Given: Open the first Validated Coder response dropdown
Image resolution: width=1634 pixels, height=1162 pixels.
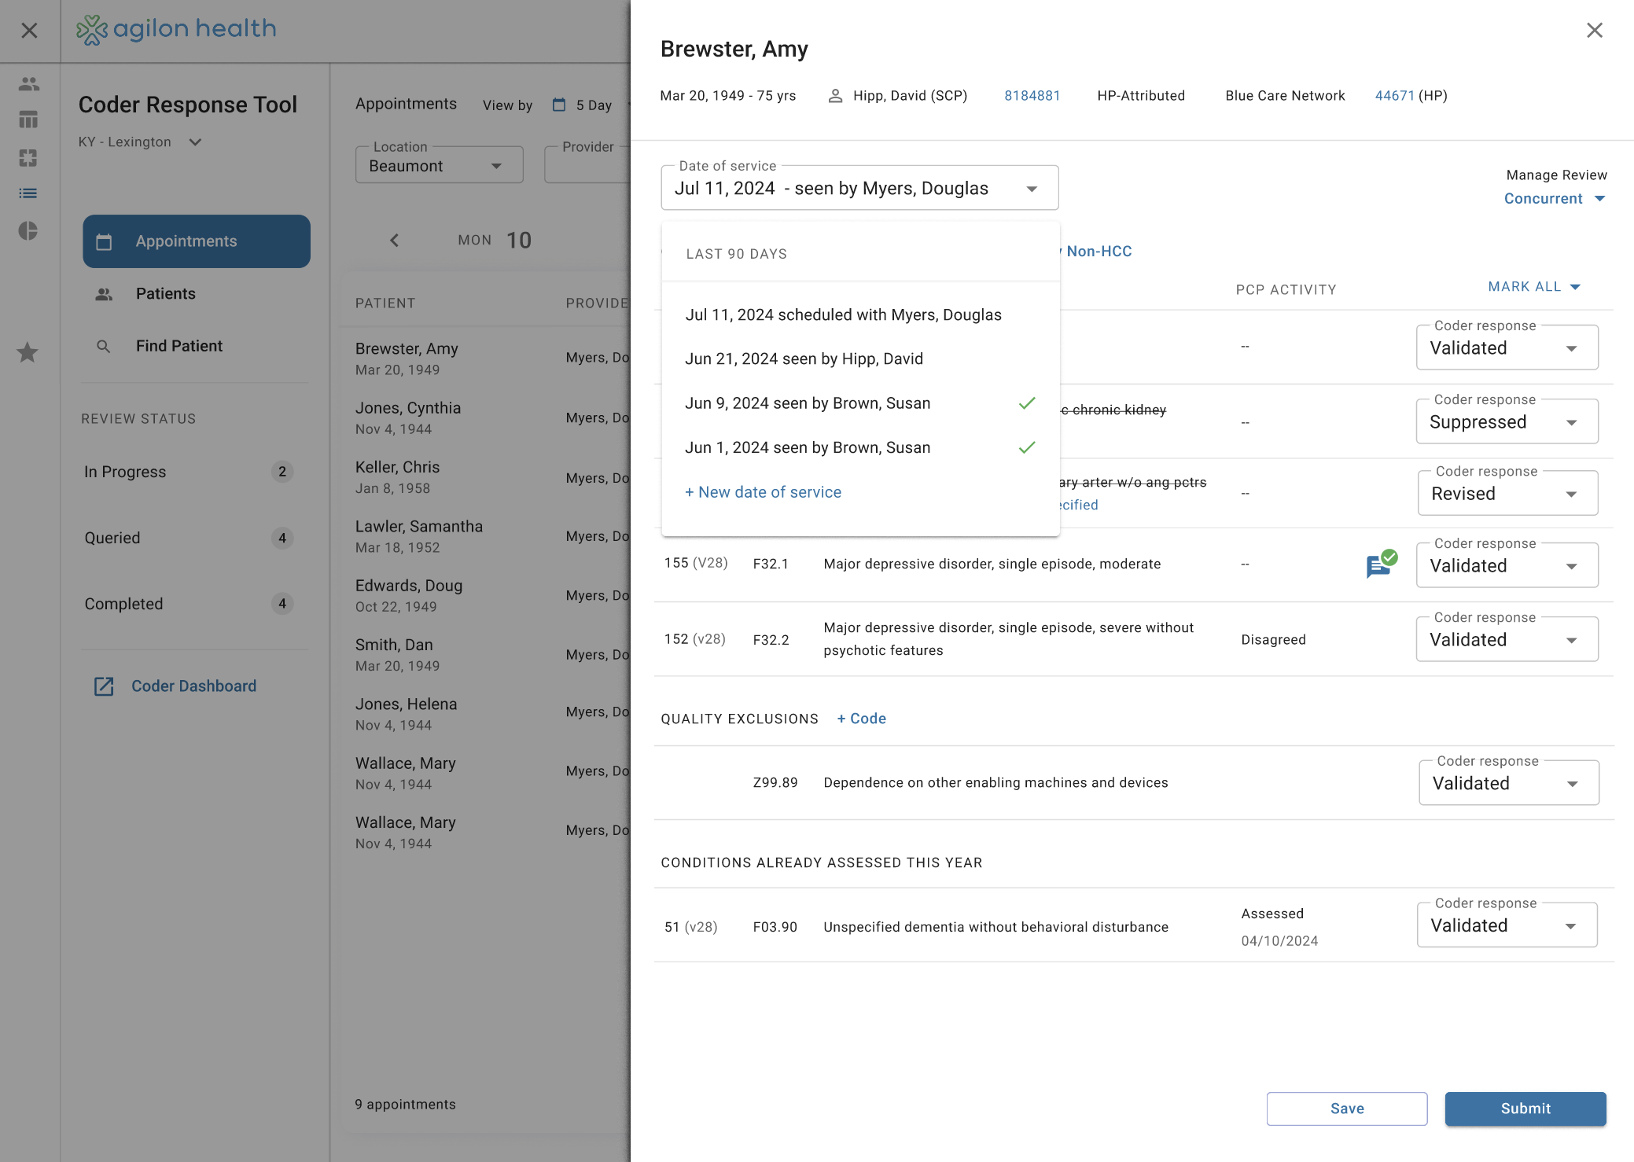Looking at the screenshot, I should tap(1507, 348).
